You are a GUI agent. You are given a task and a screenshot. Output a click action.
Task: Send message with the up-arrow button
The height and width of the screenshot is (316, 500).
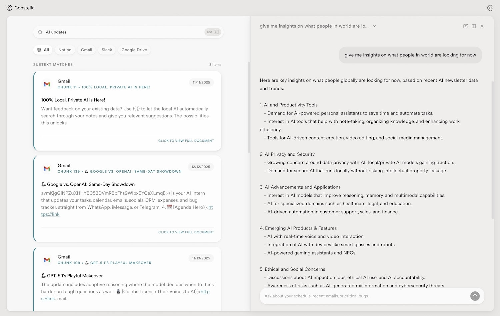click(x=475, y=296)
